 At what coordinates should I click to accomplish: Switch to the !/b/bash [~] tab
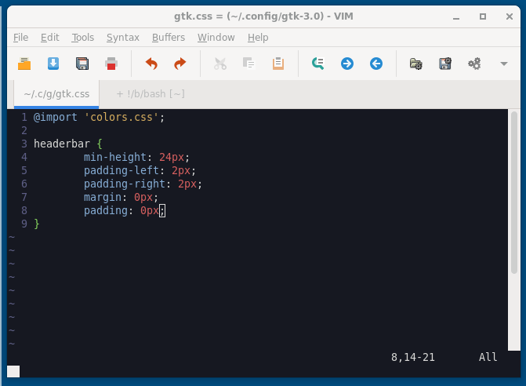[x=151, y=94]
